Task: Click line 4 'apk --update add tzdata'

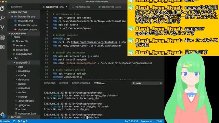Action: coord(72,18)
